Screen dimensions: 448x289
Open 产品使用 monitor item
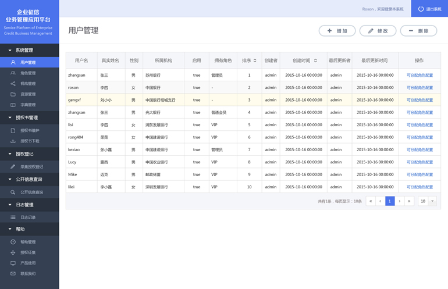[x=30, y=263]
